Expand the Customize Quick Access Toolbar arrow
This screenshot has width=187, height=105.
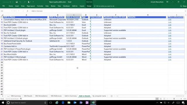coord(33,2)
